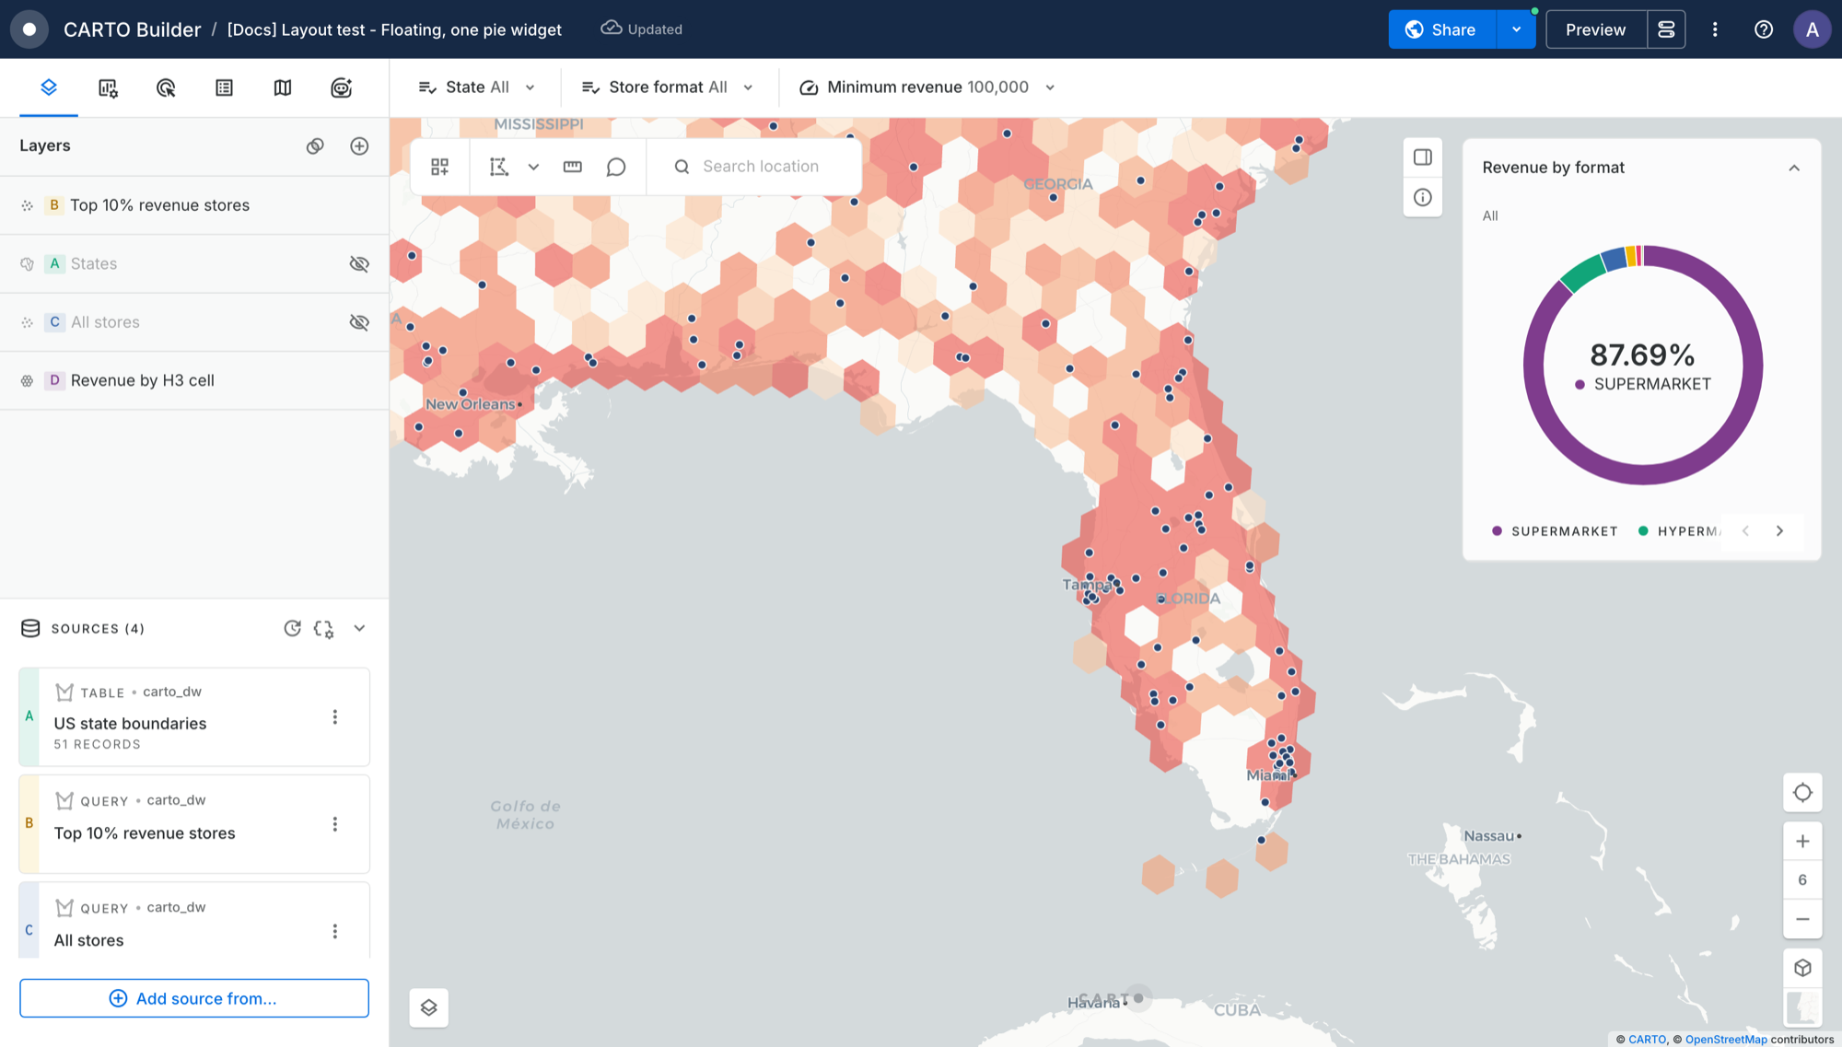The height and width of the screenshot is (1047, 1842).
Task: Expand the selection tool mode dropdown
Action: [533, 167]
